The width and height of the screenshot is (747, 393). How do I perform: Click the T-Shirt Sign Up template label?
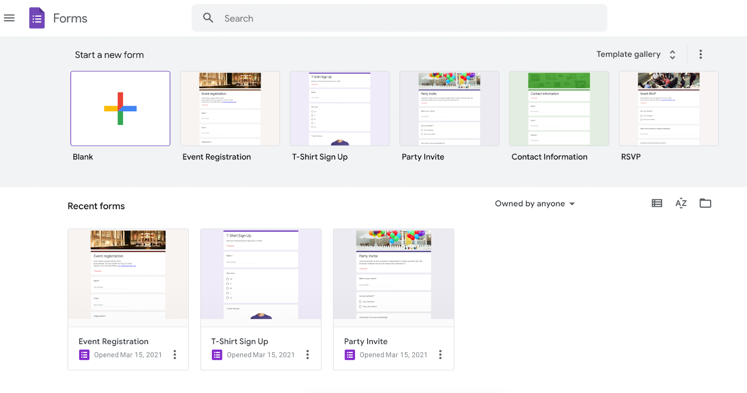[320, 157]
